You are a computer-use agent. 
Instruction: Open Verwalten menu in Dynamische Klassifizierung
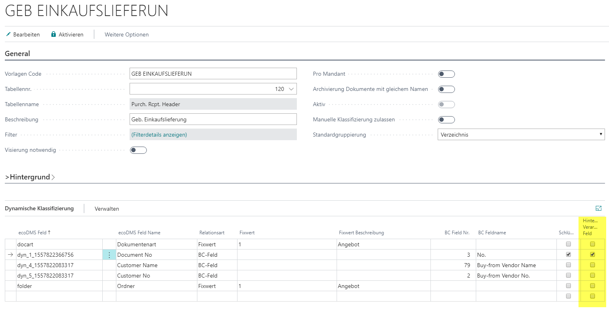tap(107, 209)
